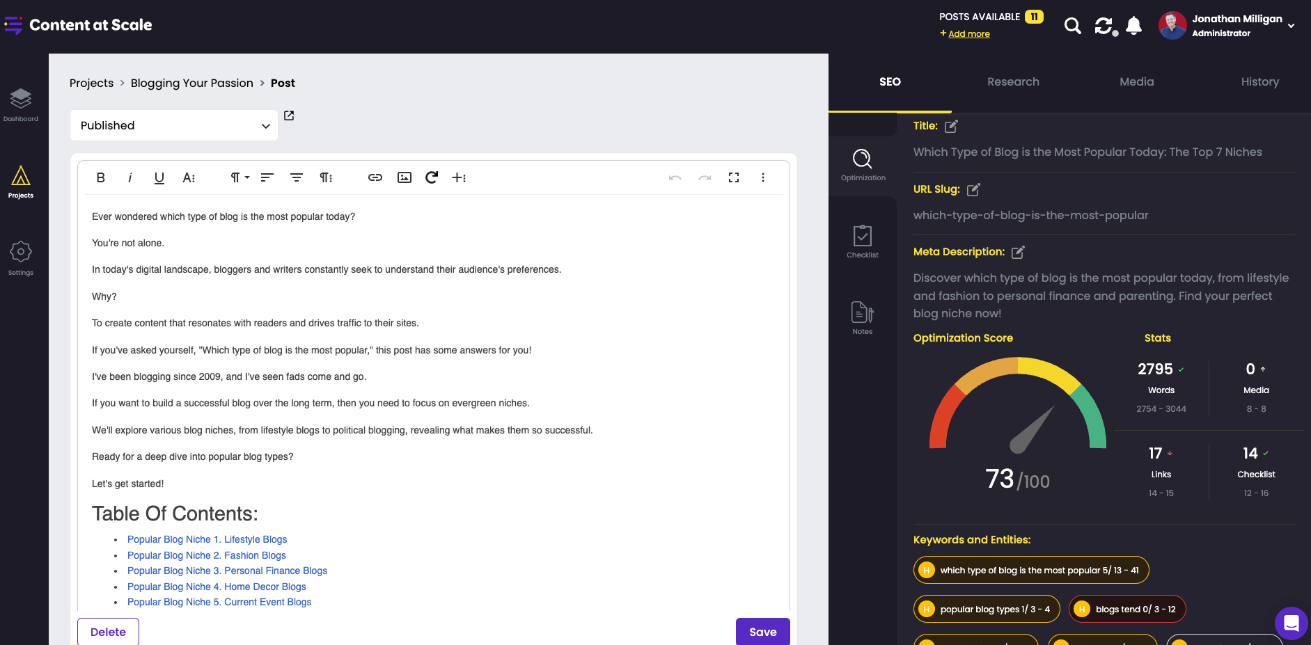
Task: Insert a hyperlink using the link icon
Action: coord(375,177)
